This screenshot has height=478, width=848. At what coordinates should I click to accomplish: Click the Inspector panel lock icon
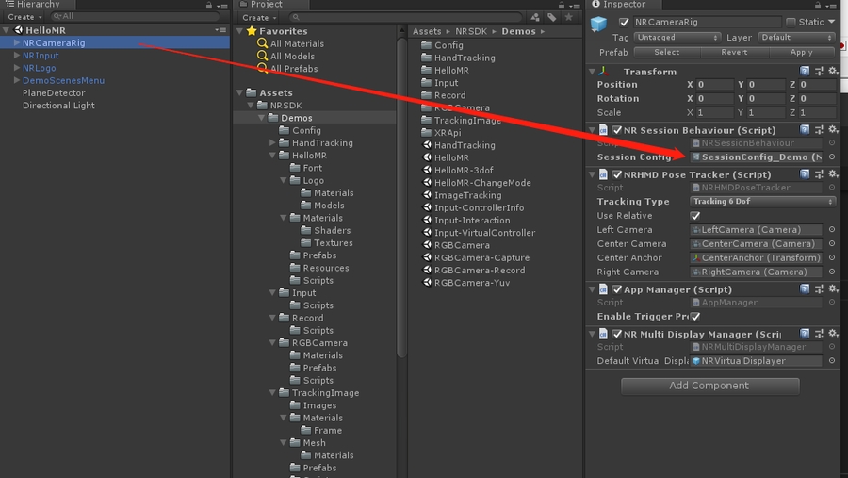[x=818, y=5]
